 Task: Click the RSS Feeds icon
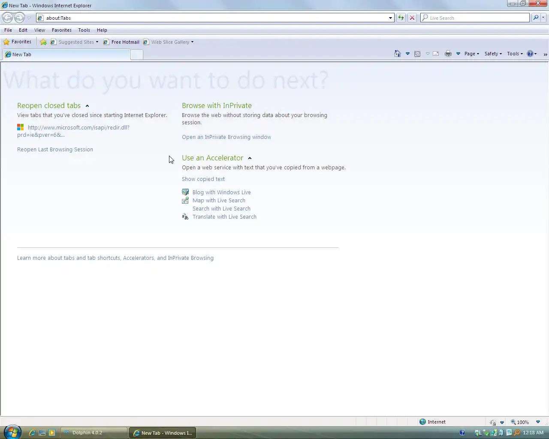(x=417, y=54)
